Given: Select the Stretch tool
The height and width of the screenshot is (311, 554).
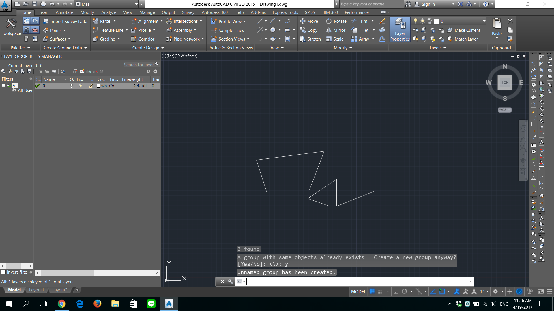Looking at the screenshot, I should click(x=310, y=39).
